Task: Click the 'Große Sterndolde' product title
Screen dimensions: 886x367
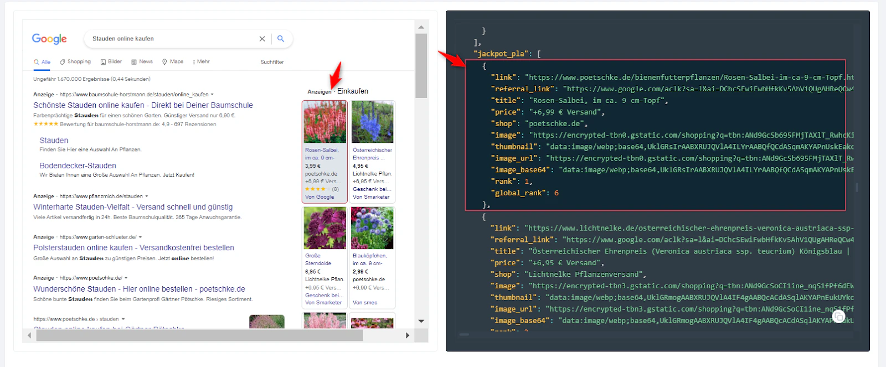Action: coord(318,260)
